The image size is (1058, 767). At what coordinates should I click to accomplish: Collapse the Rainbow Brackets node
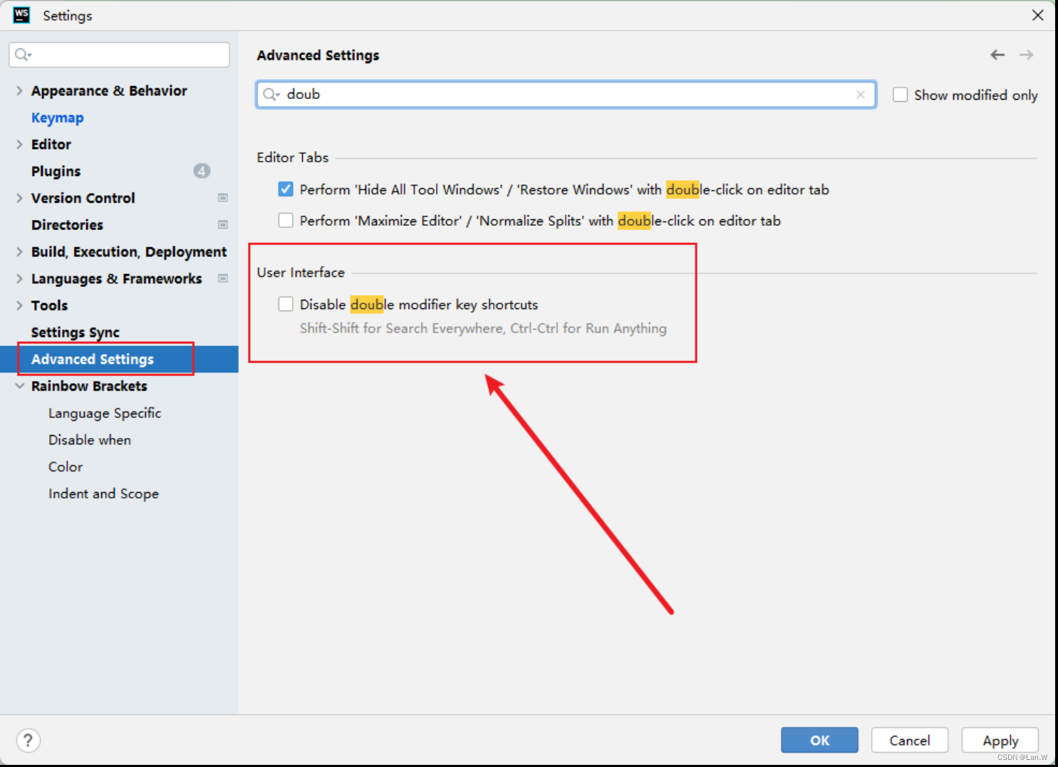[x=19, y=386]
